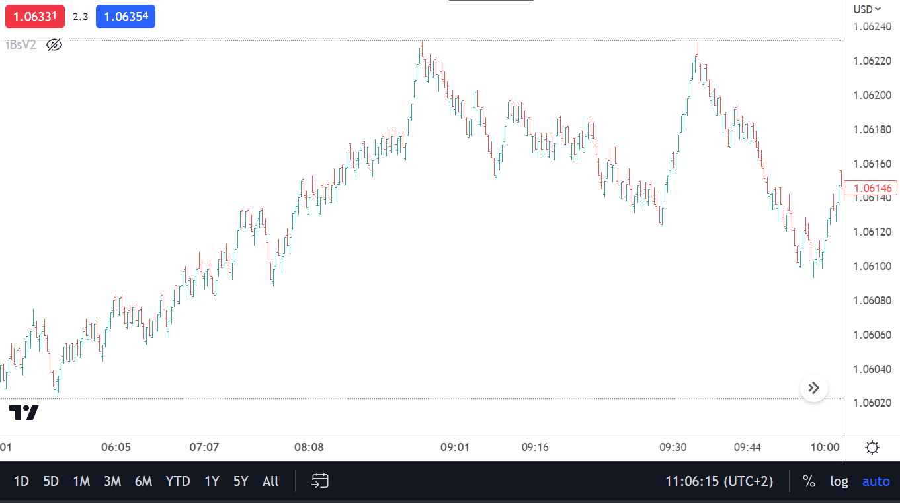Select the 1Y time range

212,481
